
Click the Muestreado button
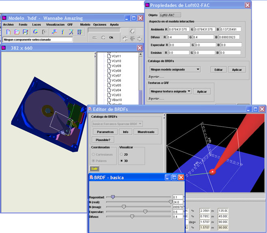pyautogui.click(x=146, y=132)
